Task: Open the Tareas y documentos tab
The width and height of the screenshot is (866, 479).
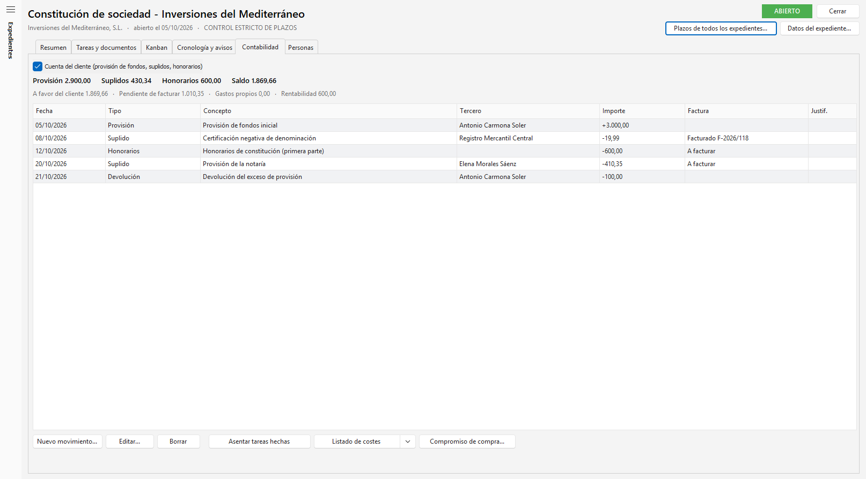Action: [106, 47]
